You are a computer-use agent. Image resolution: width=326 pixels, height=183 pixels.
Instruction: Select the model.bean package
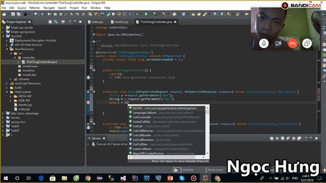30,66
